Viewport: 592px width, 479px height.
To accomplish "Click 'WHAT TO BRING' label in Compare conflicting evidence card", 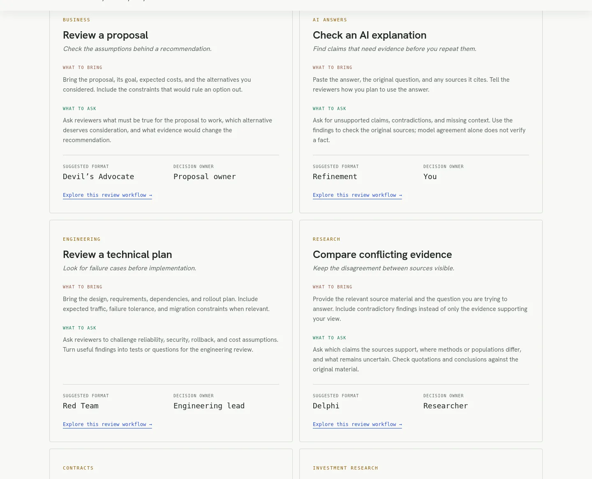I will point(333,287).
